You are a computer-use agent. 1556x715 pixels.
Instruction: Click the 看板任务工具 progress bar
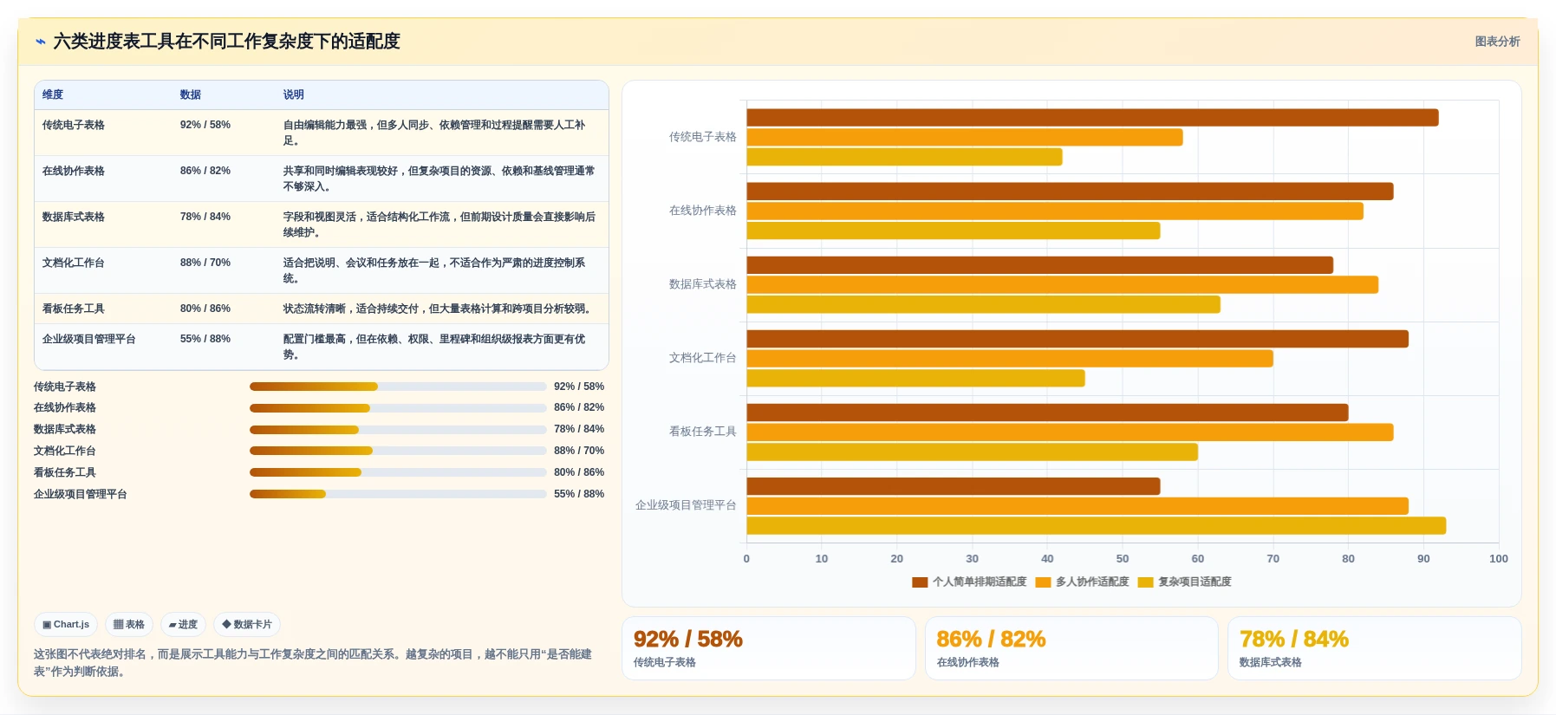click(398, 472)
